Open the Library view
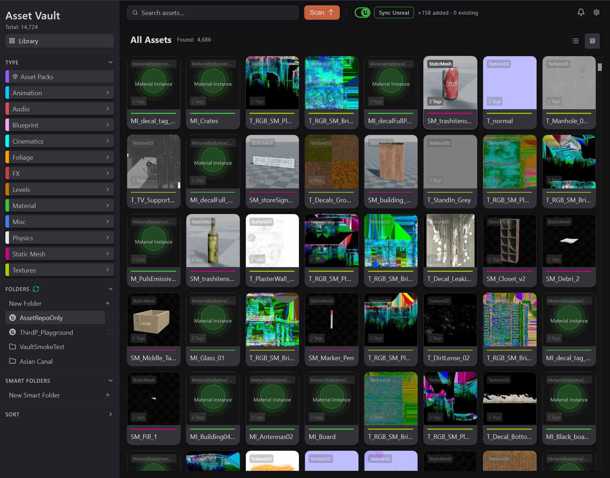 (x=59, y=41)
